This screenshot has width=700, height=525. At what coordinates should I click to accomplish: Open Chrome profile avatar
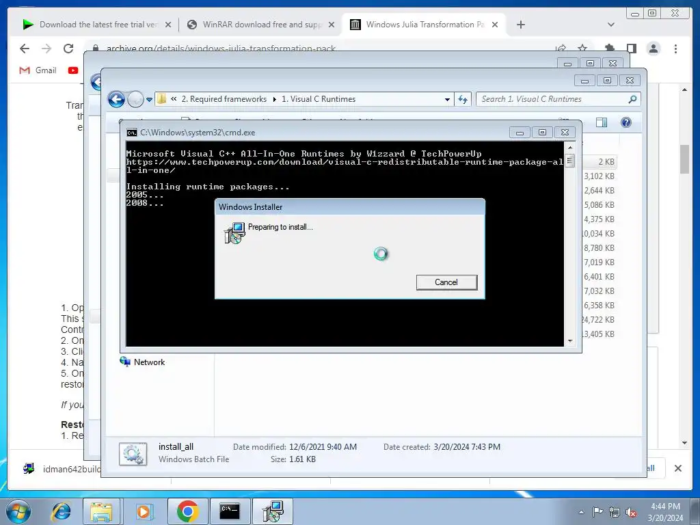coord(654,49)
